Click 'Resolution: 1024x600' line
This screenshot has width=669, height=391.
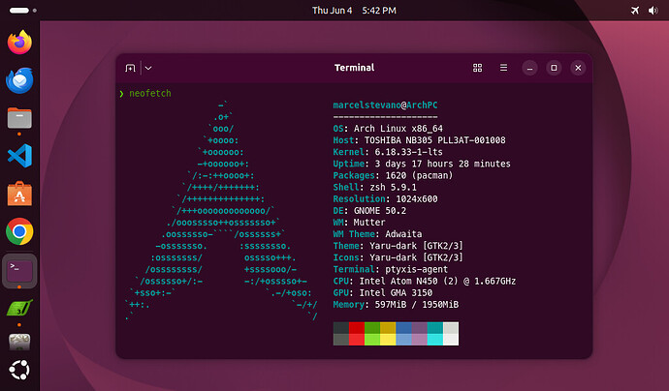(x=385, y=199)
